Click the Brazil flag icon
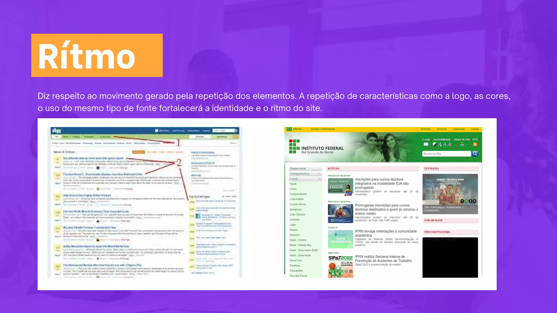Image resolution: width=557 pixels, height=313 pixels. click(289, 129)
